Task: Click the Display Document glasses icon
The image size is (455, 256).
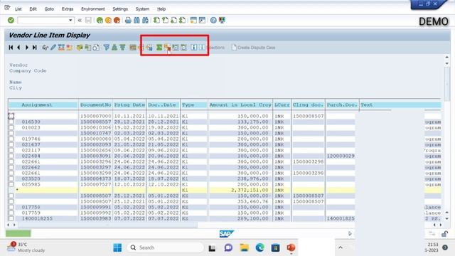Action: pos(45,48)
